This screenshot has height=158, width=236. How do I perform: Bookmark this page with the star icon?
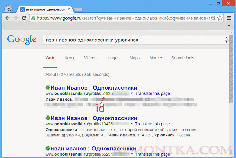[x=220, y=18]
